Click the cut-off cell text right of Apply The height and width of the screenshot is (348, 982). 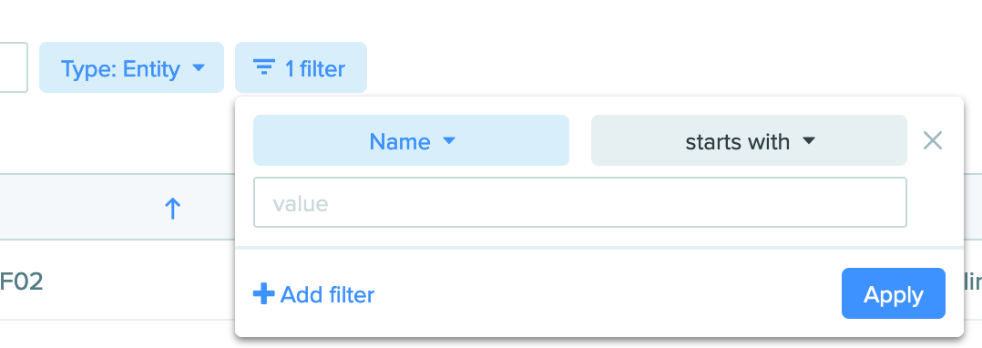(x=973, y=282)
